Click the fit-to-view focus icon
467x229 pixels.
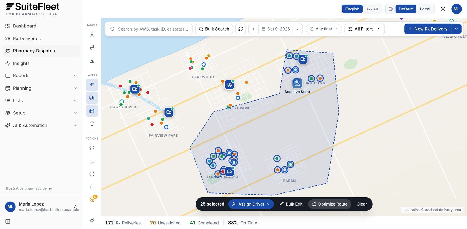click(x=92, y=187)
